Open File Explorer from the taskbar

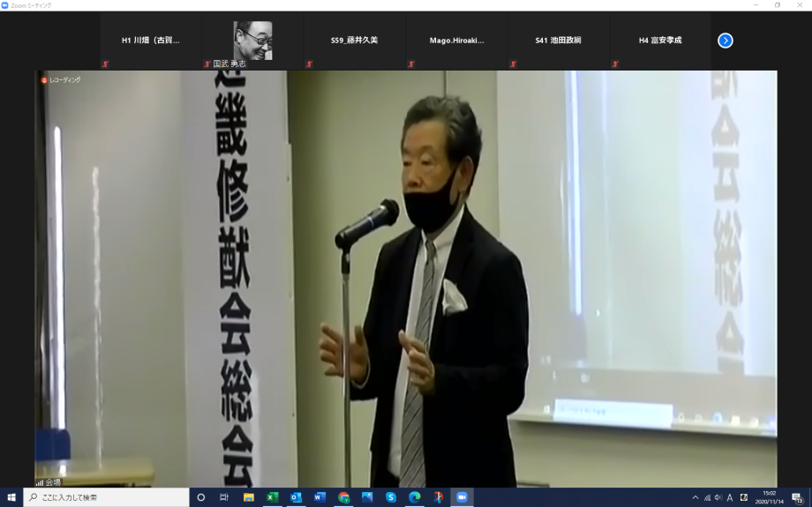click(x=249, y=497)
